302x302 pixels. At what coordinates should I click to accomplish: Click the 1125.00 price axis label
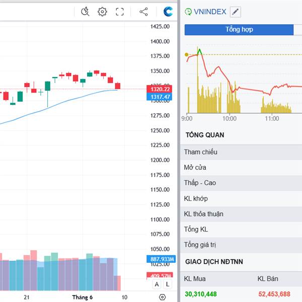pyautogui.click(x=160, y=204)
